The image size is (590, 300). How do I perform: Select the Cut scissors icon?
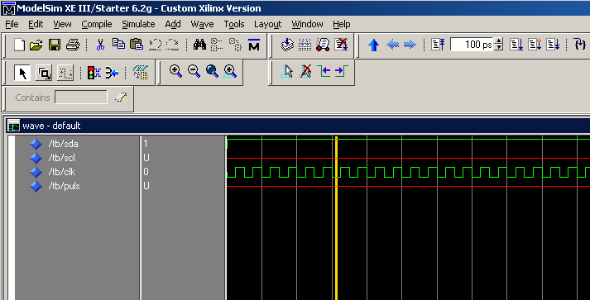click(x=100, y=45)
